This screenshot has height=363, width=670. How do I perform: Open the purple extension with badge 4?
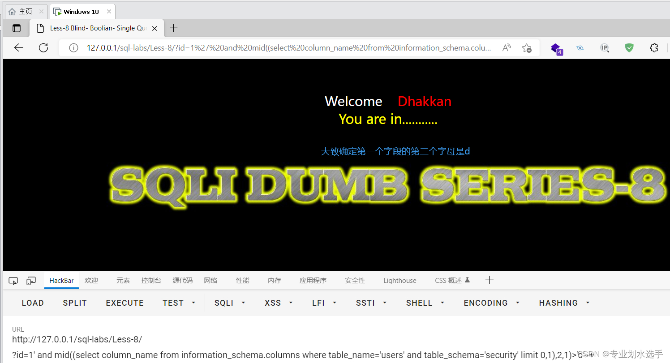tap(556, 48)
